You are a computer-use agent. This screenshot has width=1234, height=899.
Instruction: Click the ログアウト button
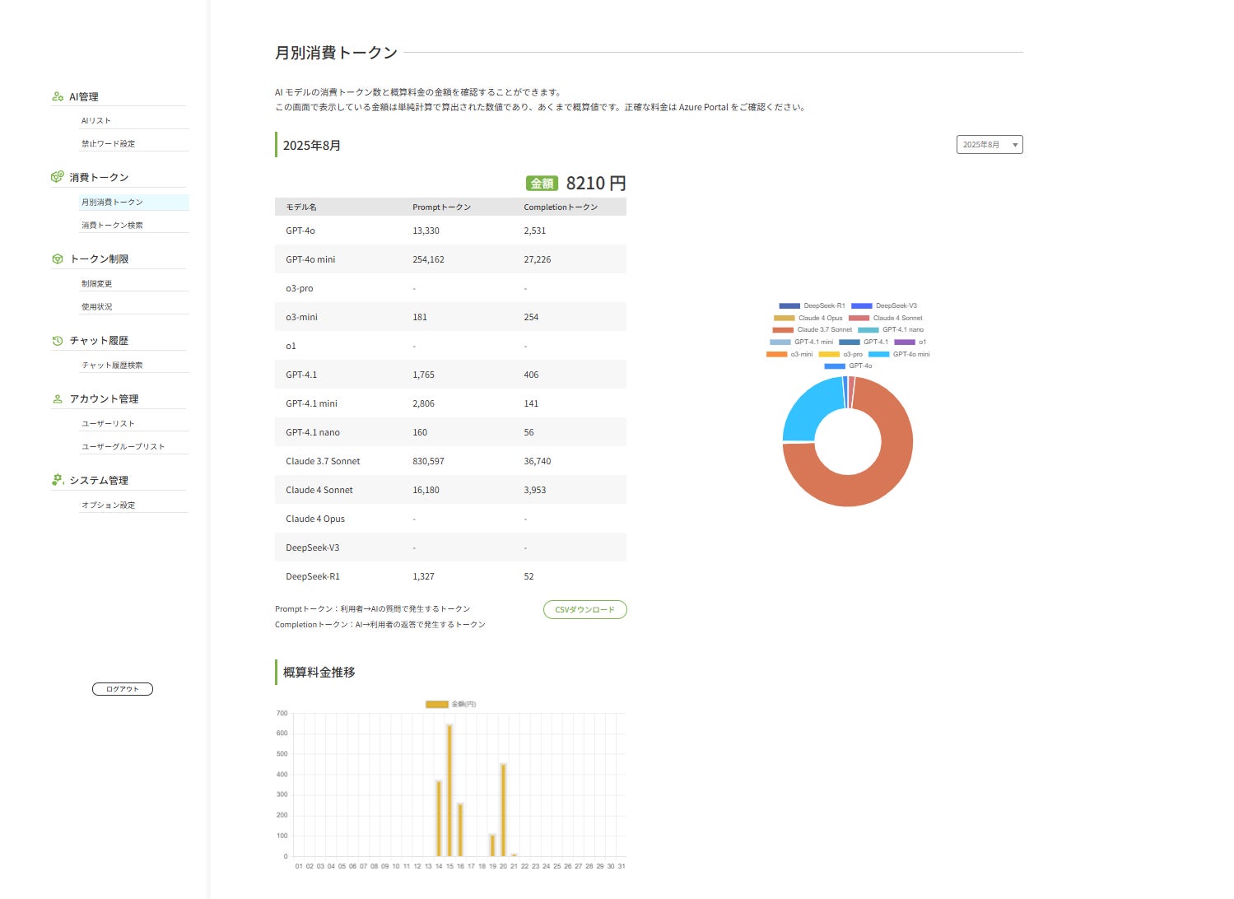123,689
